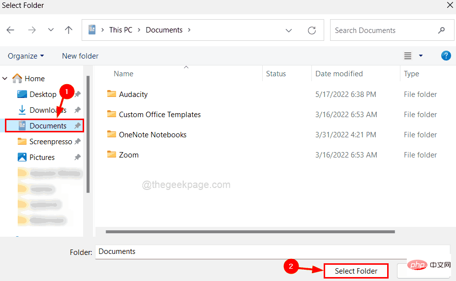Sort by the Name column header

tap(123, 74)
